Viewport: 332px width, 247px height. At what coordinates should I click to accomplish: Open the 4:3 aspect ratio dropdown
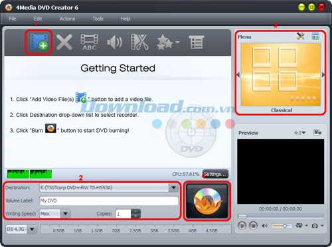coord(299,133)
